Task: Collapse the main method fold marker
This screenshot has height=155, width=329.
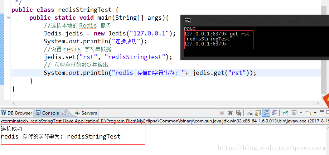Action: click(x=9, y=18)
